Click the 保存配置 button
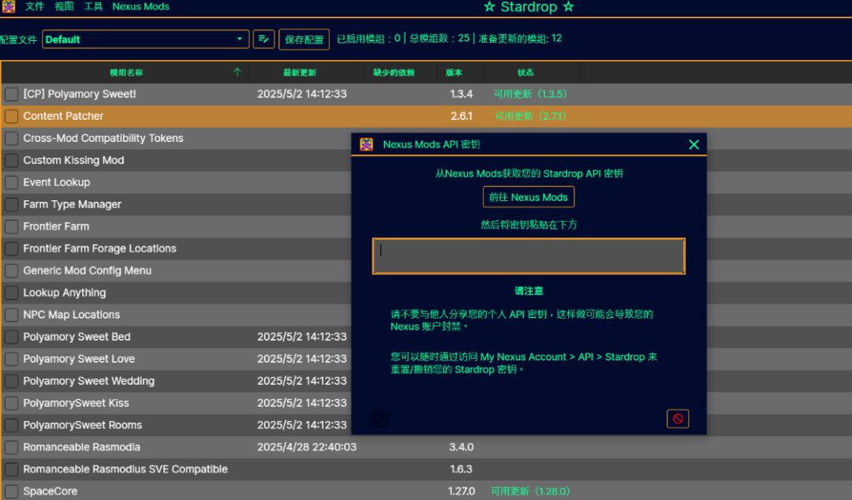 [304, 39]
